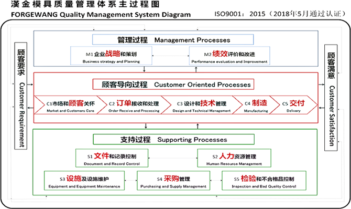Select M2 Performance evaluation and Improvement box
The height and width of the screenshot is (209, 351).
[x=229, y=56]
